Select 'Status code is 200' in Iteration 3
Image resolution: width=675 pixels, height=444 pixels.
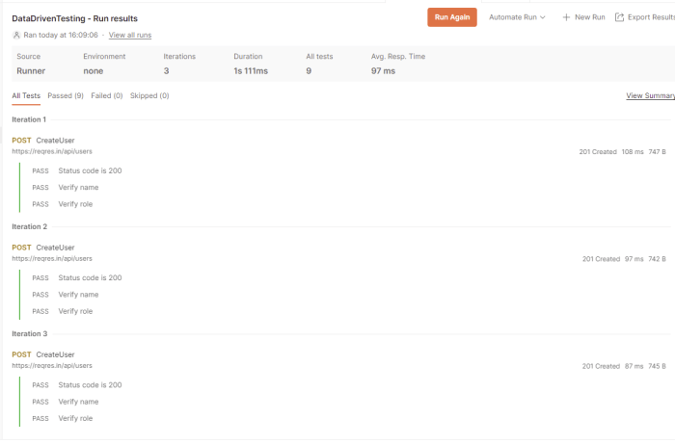click(90, 384)
